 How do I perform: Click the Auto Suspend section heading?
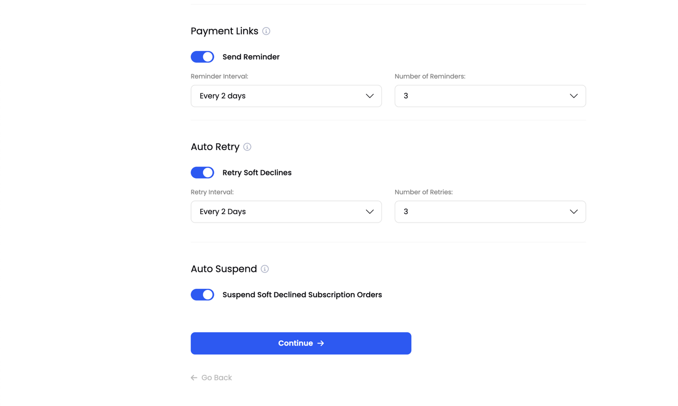[223, 269]
